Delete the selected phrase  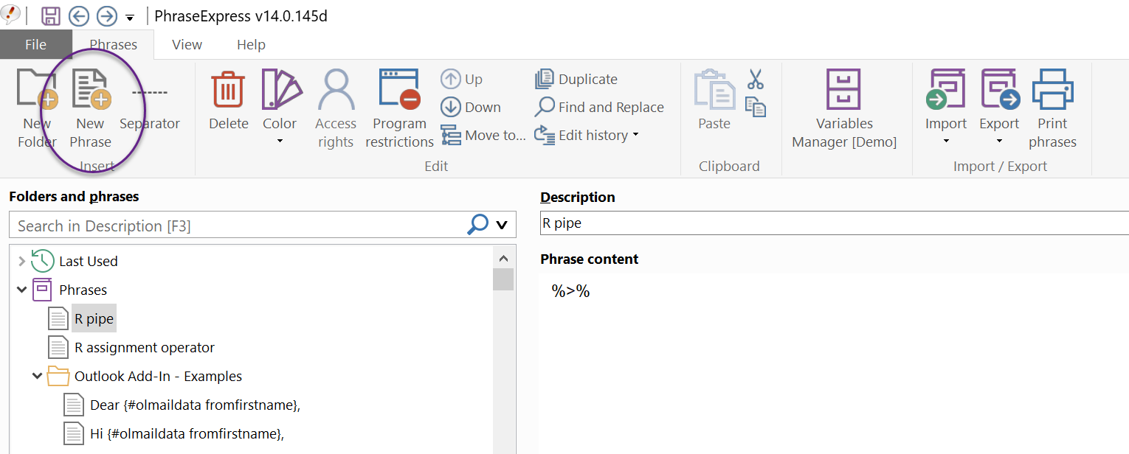tap(228, 90)
